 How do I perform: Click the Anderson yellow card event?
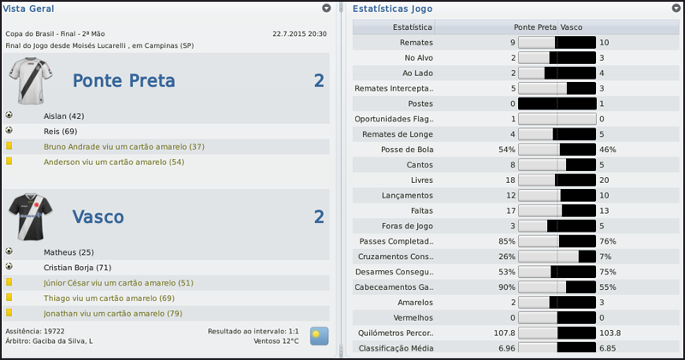pyautogui.click(x=114, y=162)
